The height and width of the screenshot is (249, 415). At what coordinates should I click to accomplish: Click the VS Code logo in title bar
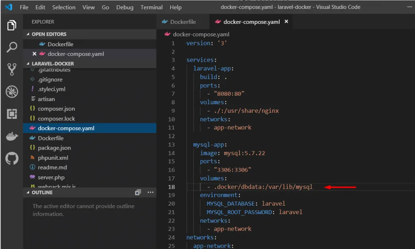coord(9,7)
